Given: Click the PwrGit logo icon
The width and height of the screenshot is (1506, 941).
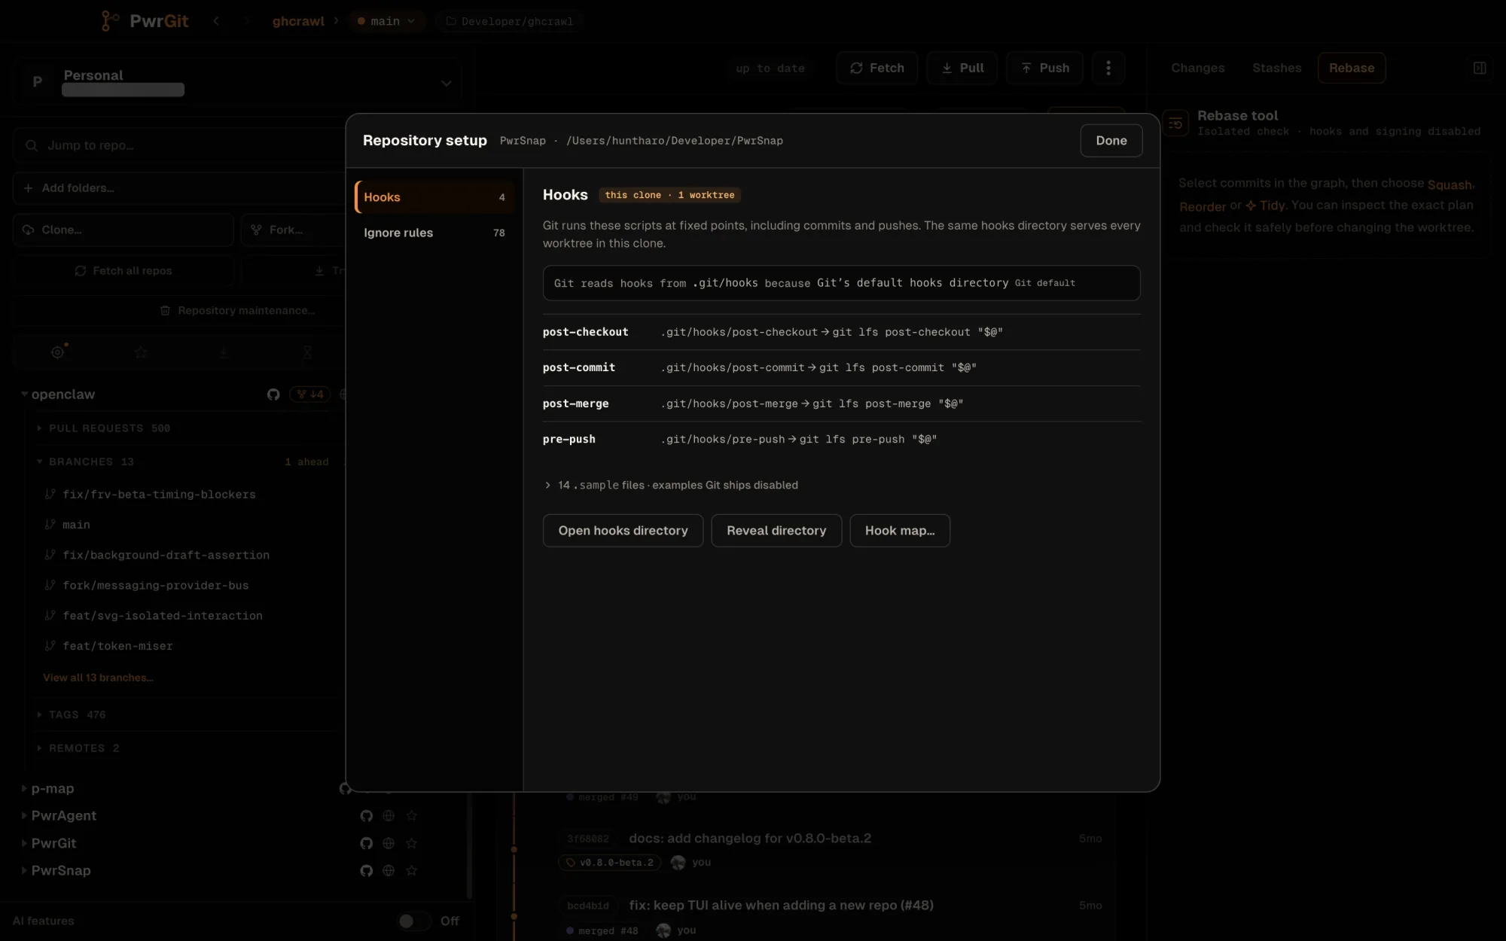Looking at the screenshot, I should coord(110,21).
